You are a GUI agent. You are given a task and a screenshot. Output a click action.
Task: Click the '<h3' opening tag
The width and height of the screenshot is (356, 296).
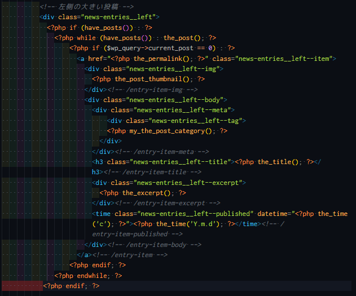(x=98, y=162)
